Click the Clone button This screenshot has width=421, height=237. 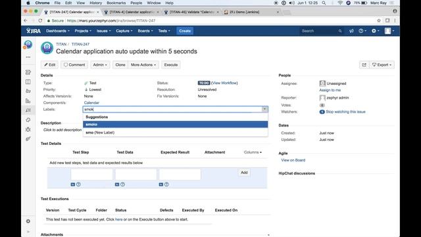[120, 65]
